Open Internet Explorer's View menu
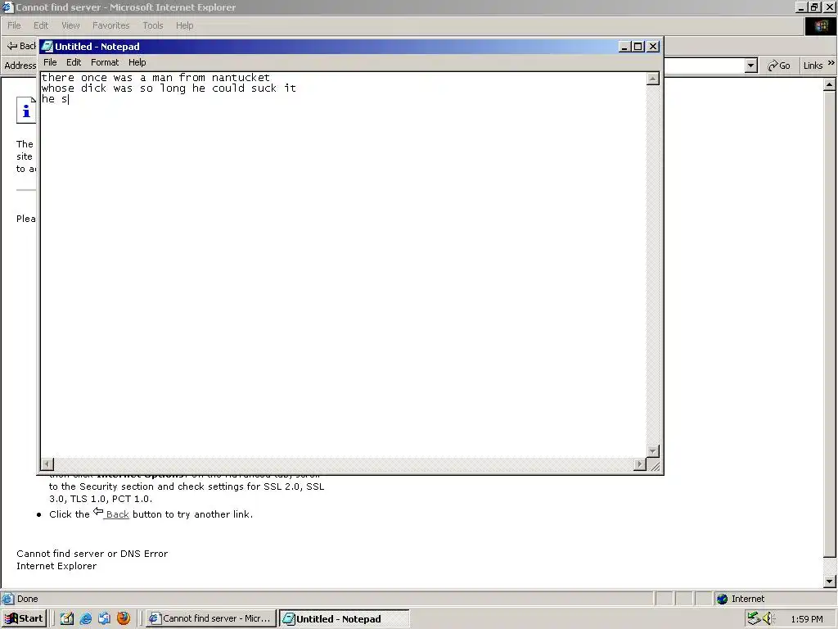838x629 pixels. 70,25
